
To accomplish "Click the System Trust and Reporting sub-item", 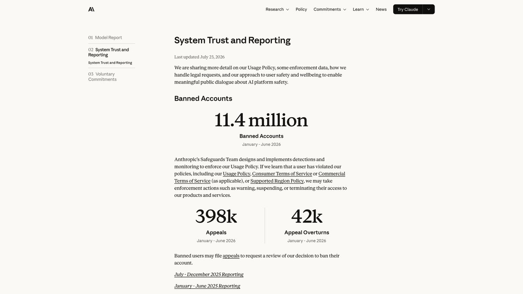I will pyautogui.click(x=110, y=63).
